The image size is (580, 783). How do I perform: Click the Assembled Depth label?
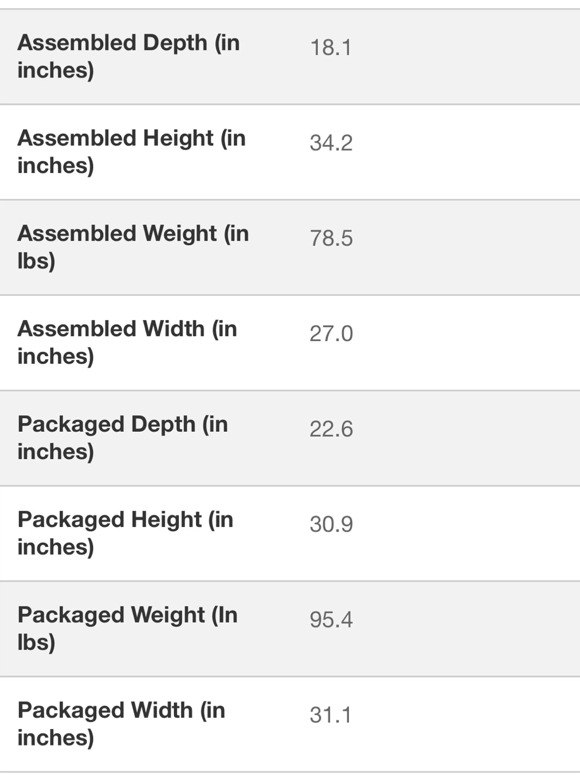coord(128,56)
